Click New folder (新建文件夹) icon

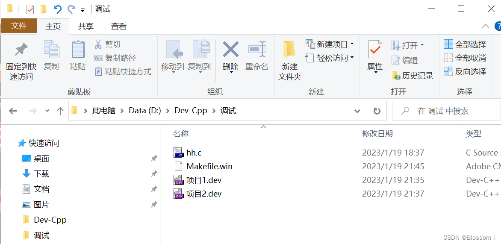(289, 50)
